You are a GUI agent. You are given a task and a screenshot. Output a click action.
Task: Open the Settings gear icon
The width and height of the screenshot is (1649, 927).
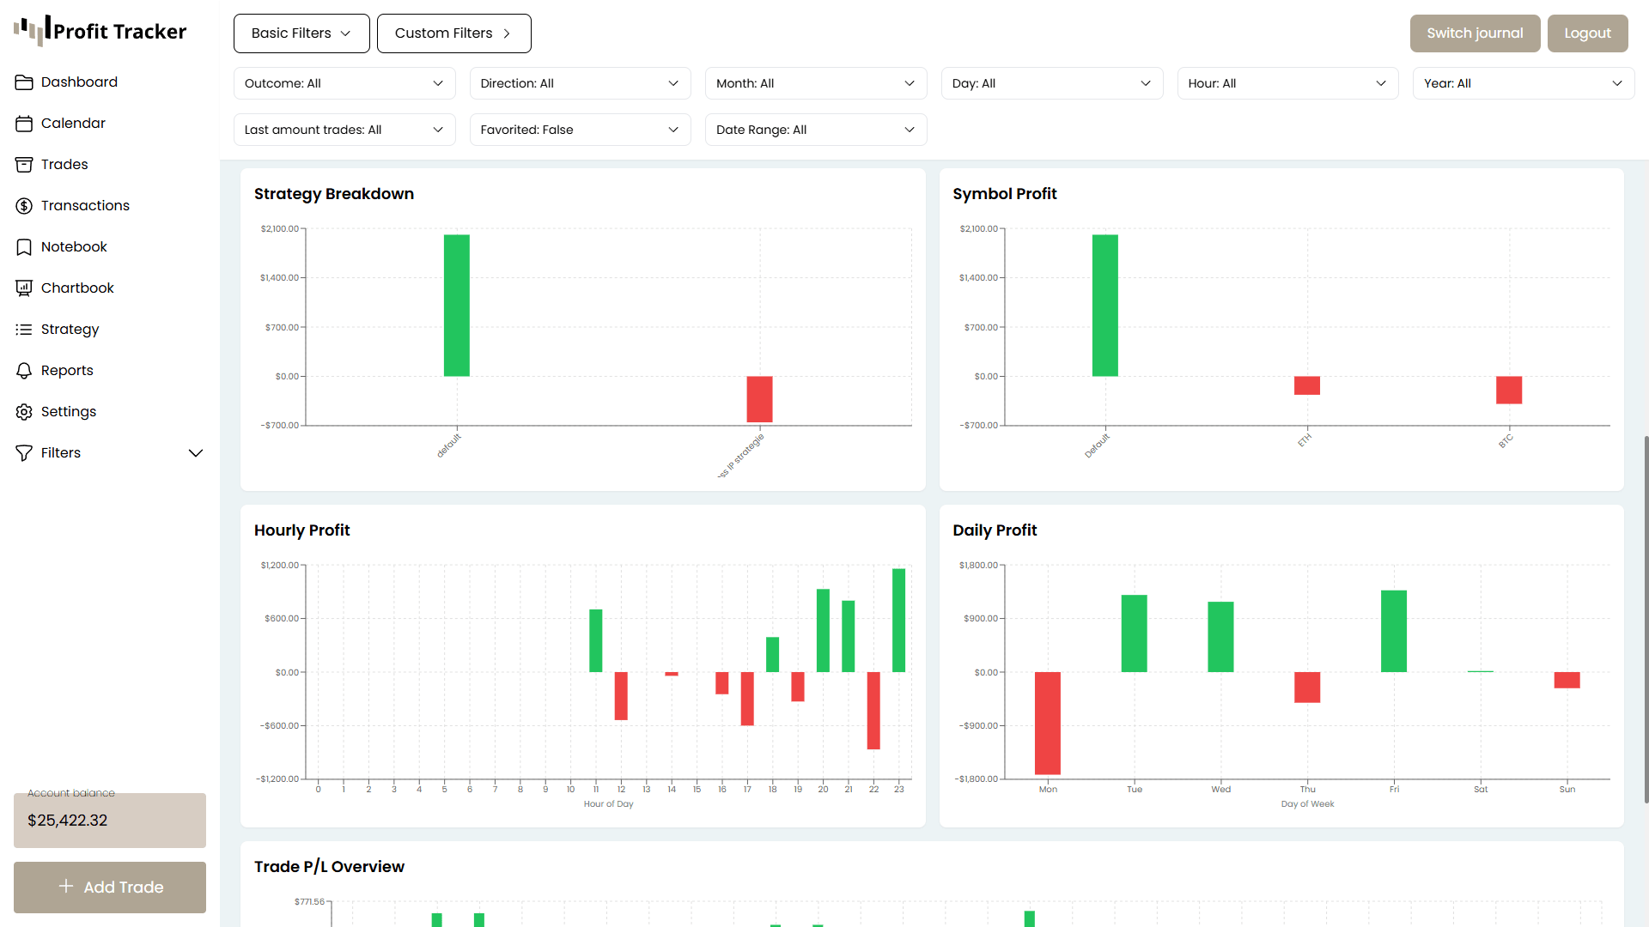click(25, 411)
